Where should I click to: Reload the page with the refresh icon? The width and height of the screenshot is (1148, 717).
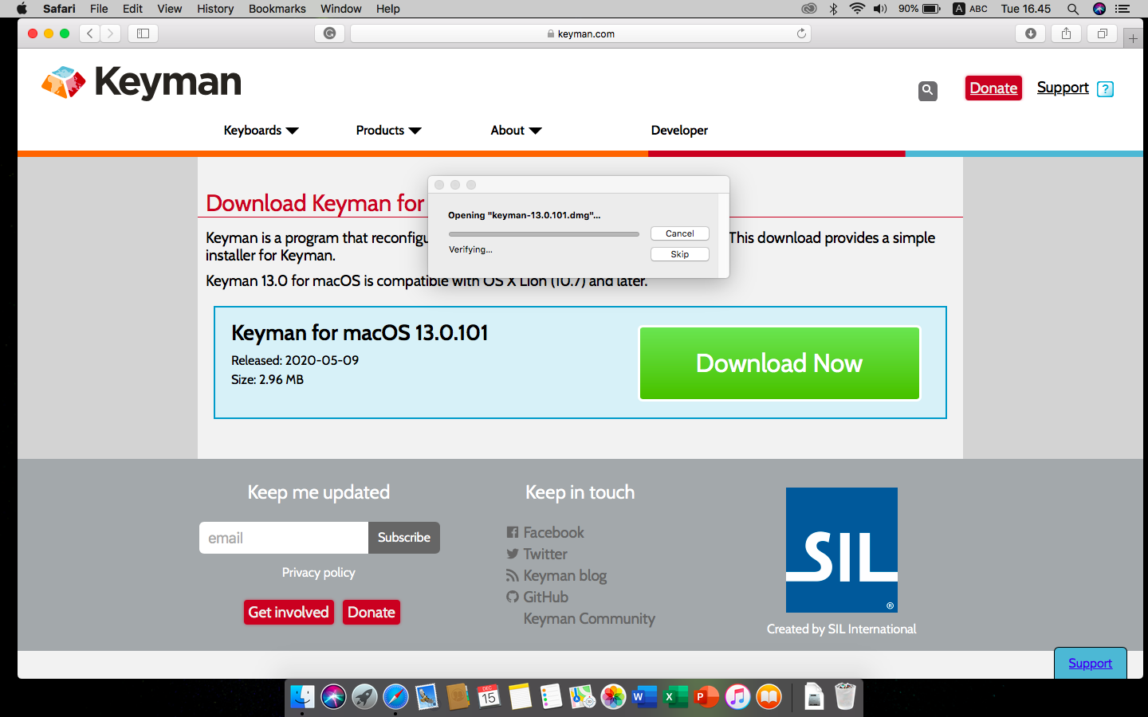pos(801,33)
